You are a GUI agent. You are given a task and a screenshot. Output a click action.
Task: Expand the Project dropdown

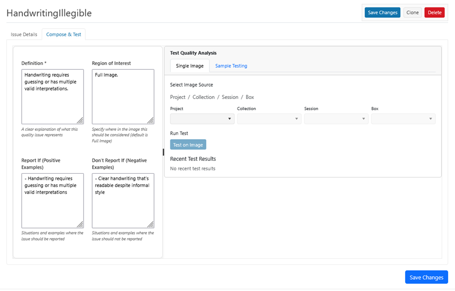(x=202, y=119)
